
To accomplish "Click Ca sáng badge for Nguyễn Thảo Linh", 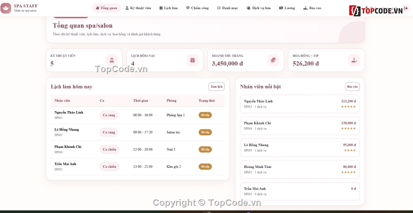I will [x=109, y=115].
